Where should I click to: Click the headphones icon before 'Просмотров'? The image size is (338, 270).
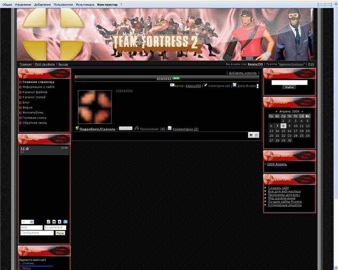click(137, 128)
